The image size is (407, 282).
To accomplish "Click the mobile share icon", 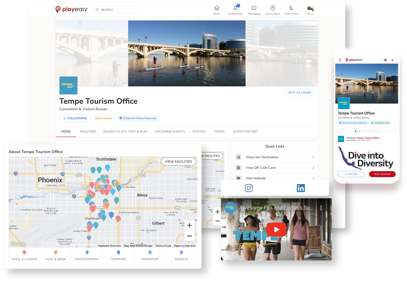I will (385, 60).
